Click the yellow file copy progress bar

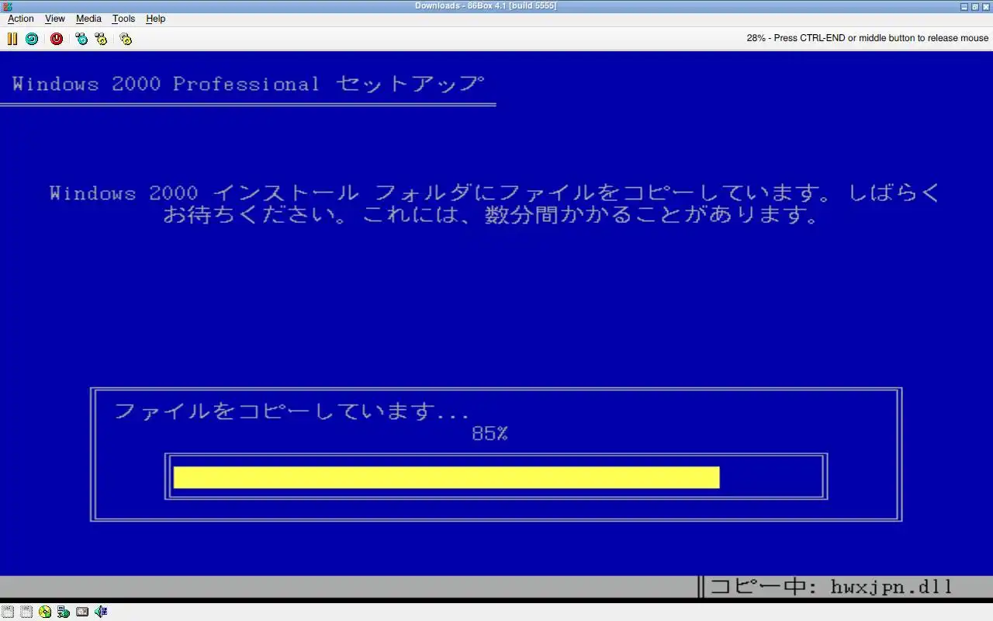click(446, 477)
